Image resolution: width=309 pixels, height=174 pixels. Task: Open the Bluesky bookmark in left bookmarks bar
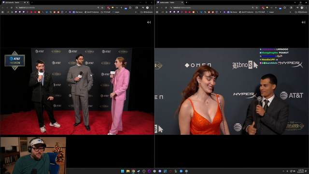(47, 12)
